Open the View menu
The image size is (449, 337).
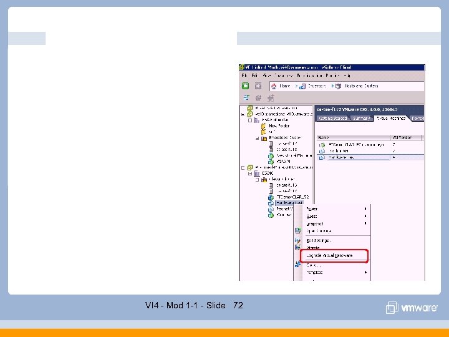pos(266,76)
